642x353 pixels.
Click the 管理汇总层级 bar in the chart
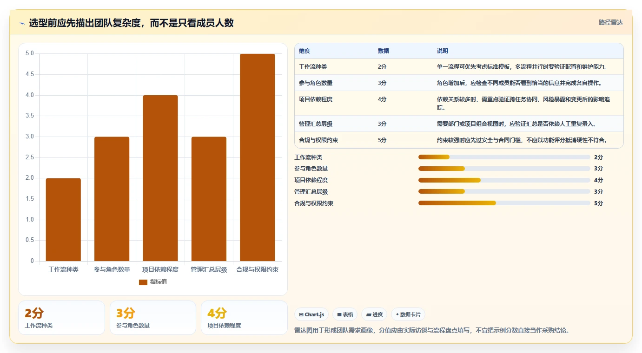(x=209, y=199)
